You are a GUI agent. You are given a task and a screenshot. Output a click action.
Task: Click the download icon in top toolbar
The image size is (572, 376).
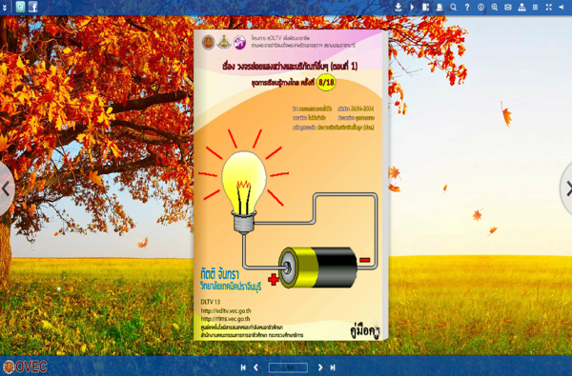coord(398,7)
